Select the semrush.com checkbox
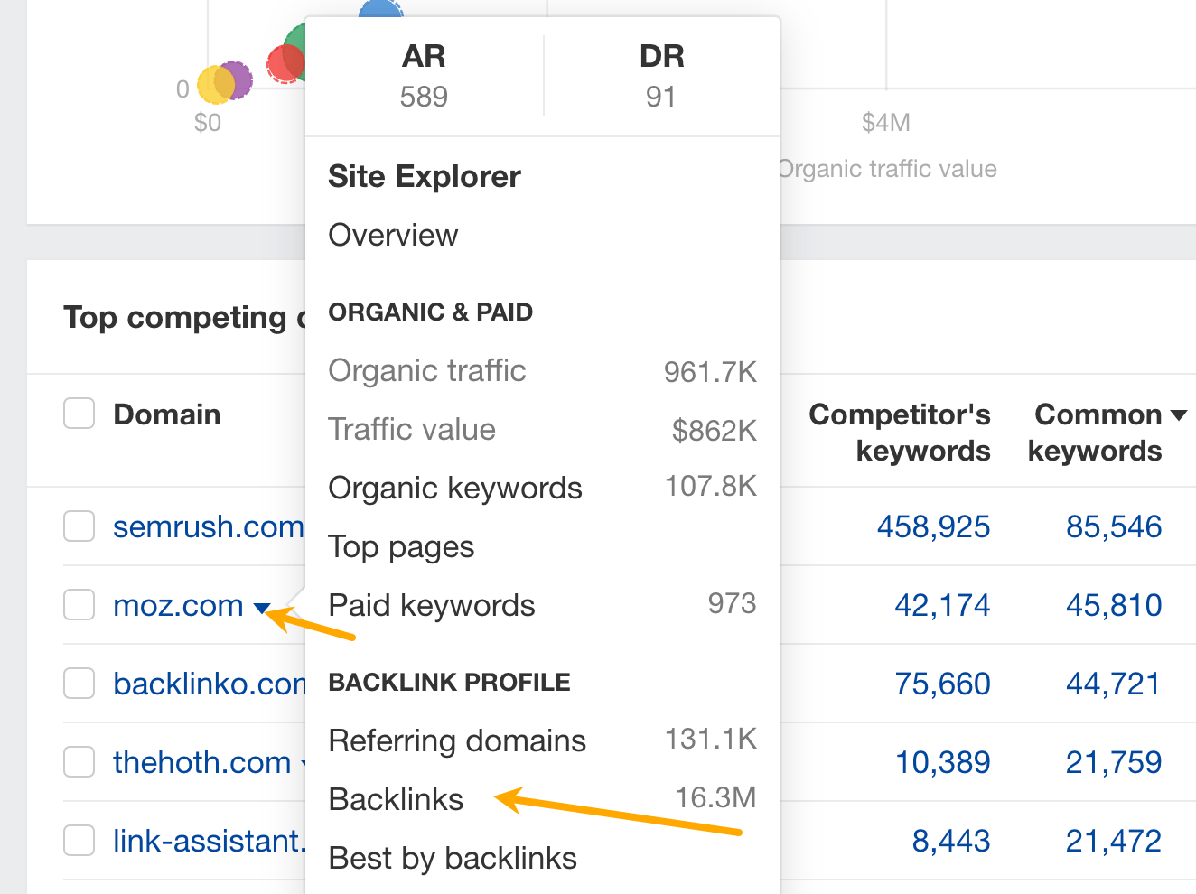 click(x=79, y=526)
